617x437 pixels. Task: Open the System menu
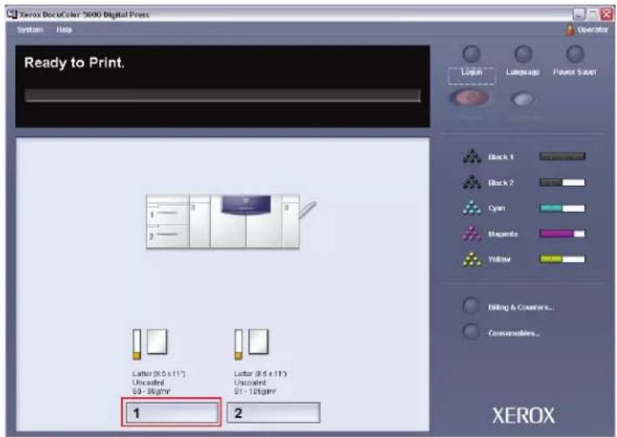pos(31,30)
